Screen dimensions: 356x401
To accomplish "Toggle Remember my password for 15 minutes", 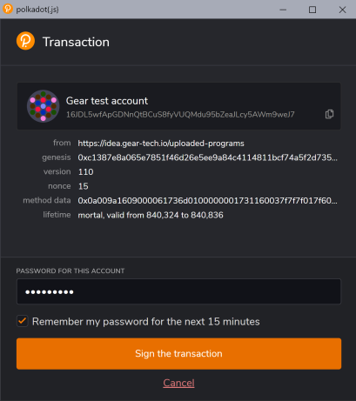I will pyautogui.click(x=23, y=321).
